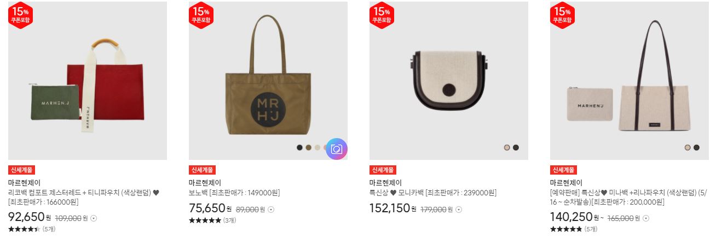Expand price details dropdown for 75,650원 item
This screenshot has height=245, width=710.
(271, 210)
